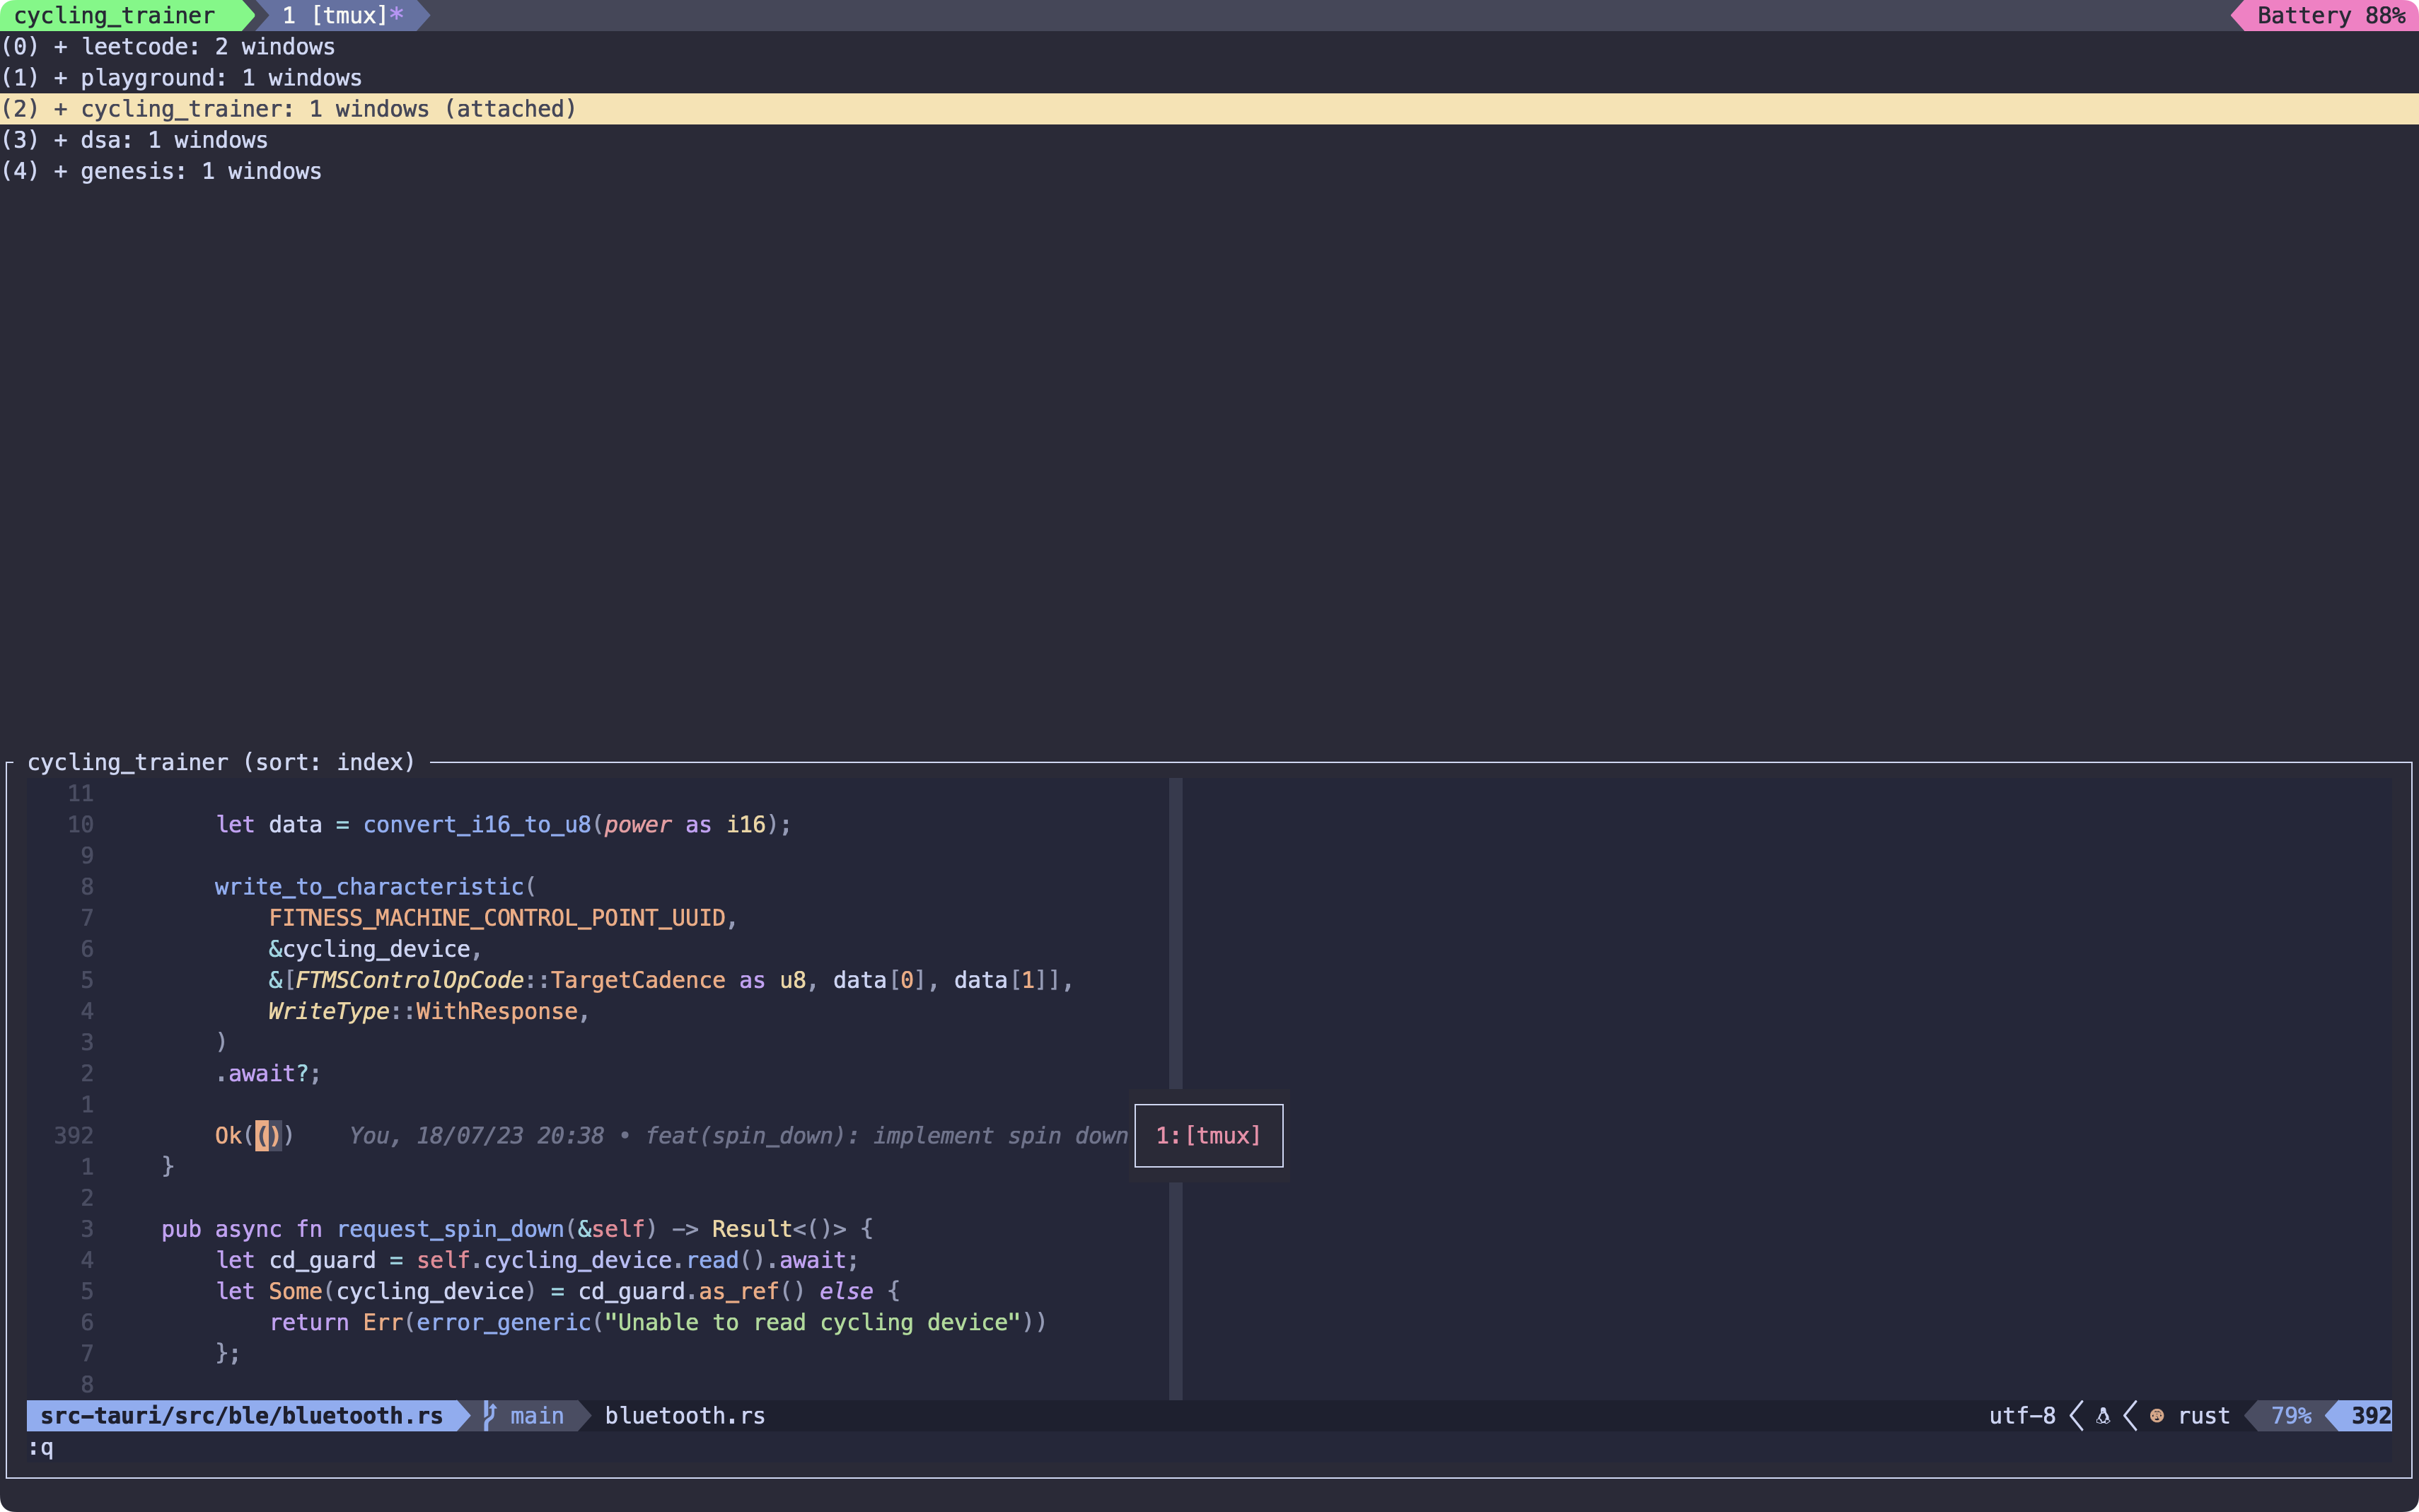The width and height of the screenshot is (2419, 1512).
Task: Click the let Some(cycling_device) line
Action: coord(557,1290)
